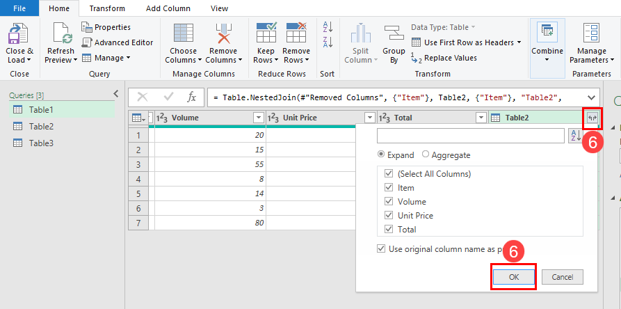Select the Aggregate radio button
The height and width of the screenshot is (309, 621).
(426, 154)
